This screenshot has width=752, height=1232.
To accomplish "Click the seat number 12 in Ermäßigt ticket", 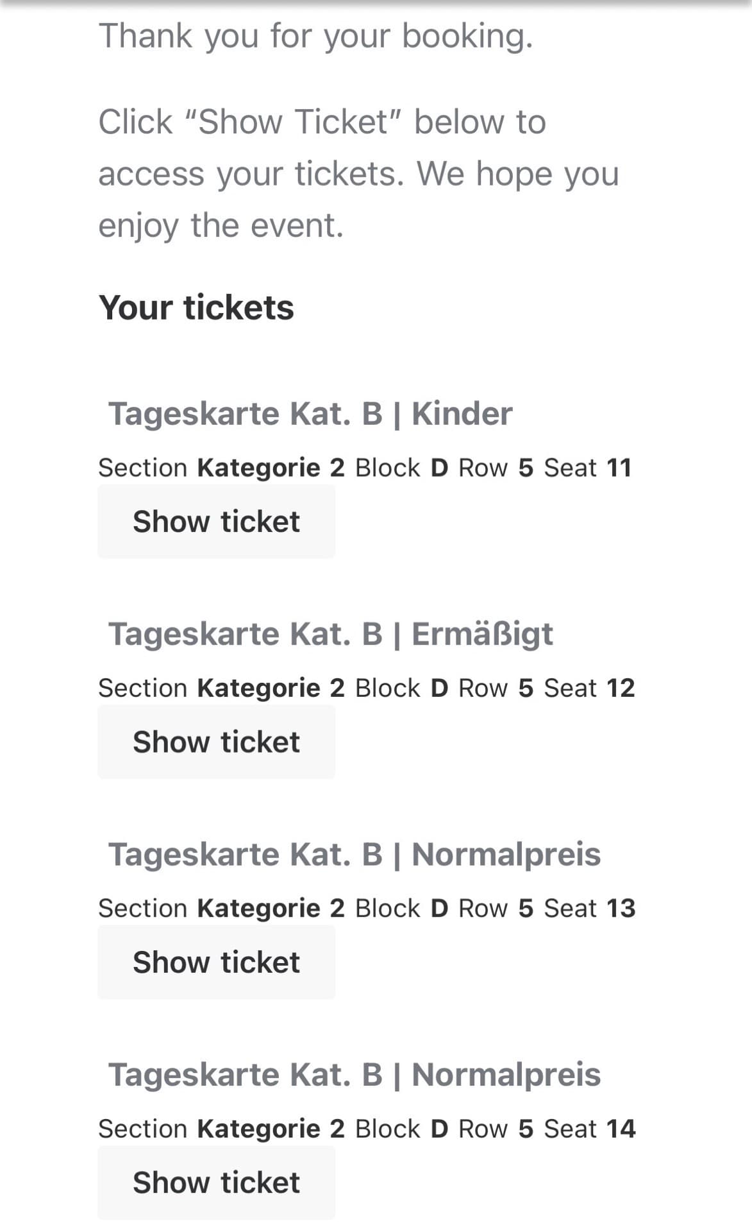I will tap(620, 688).
